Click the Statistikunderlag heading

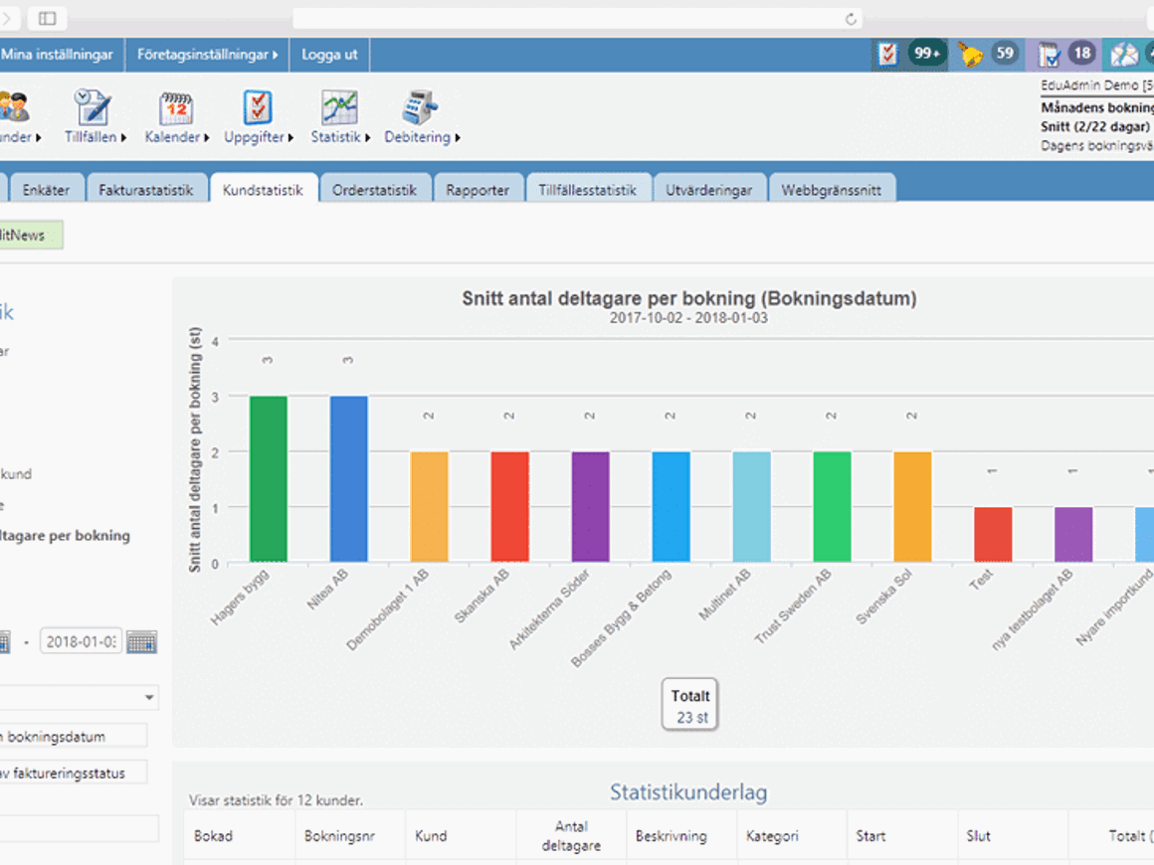[x=688, y=792]
